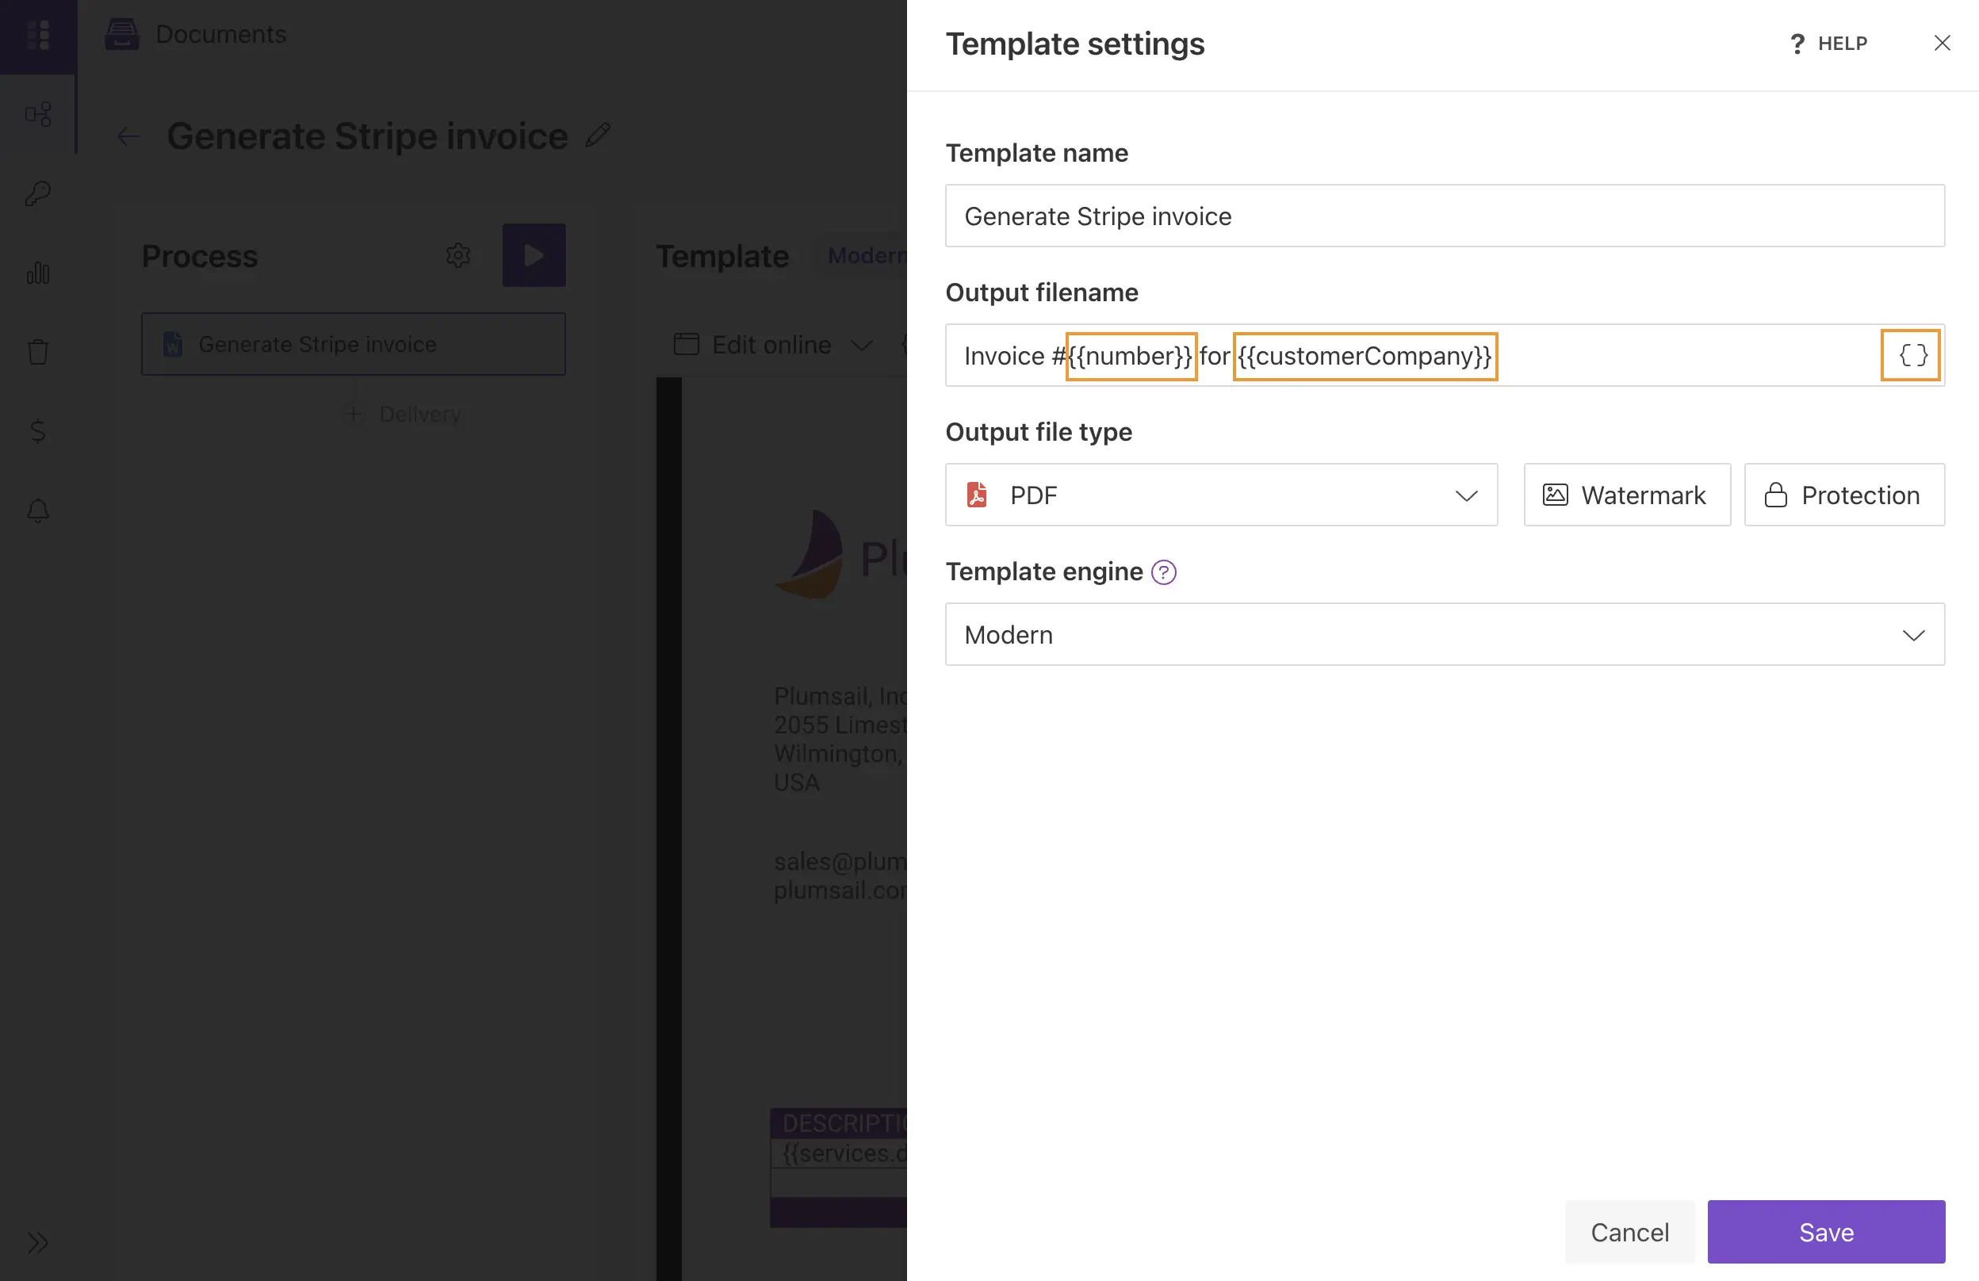Open HELP in Template settings
Image resolution: width=1979 pixels, height=1281 pixels.
1829,44
